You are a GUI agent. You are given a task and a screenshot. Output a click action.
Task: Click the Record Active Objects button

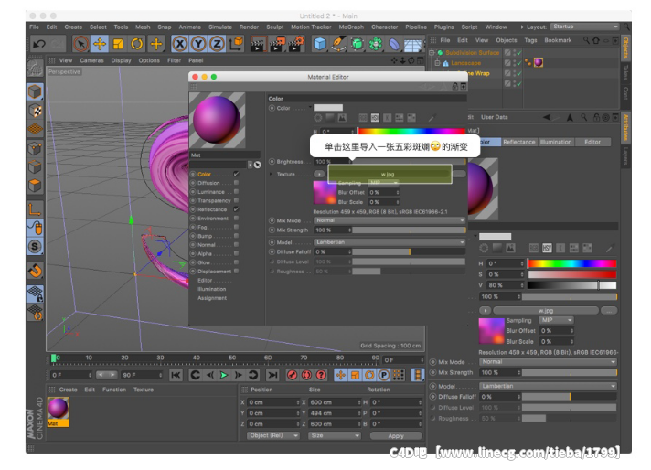click(293, 375)
